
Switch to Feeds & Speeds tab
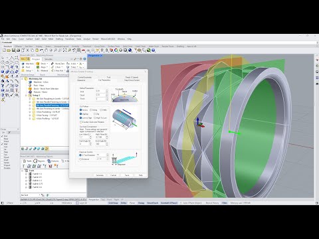[x=132, y=77]
